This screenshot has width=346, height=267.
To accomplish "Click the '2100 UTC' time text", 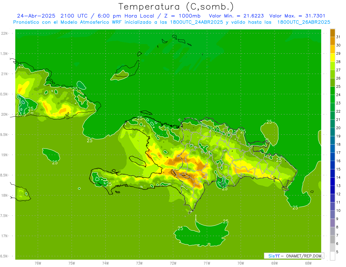I will pyautogui.click(x=74, y=16).
